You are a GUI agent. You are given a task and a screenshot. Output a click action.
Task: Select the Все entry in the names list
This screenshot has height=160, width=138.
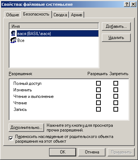click(x=21, y=40)
